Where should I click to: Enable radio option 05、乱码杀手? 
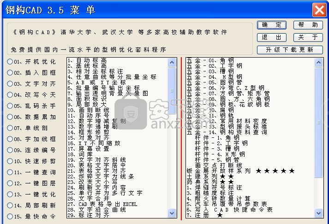point(10,106)
